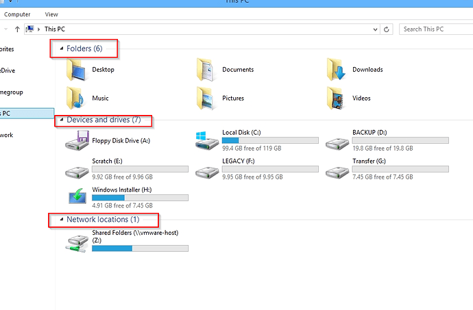
Task: Click "99.4 GB free of 119 GB" text
Action: tap(252, 148)
